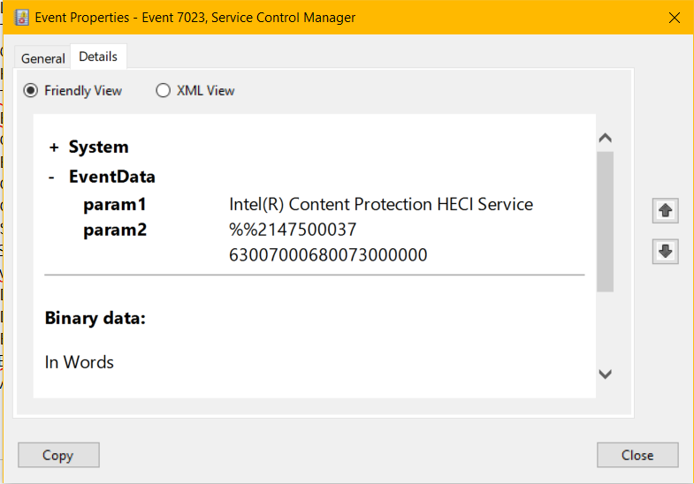Viewport: 694px width, 484px height.
Task: Click the details pane scrollbar thumb
Action: point(606,221)
